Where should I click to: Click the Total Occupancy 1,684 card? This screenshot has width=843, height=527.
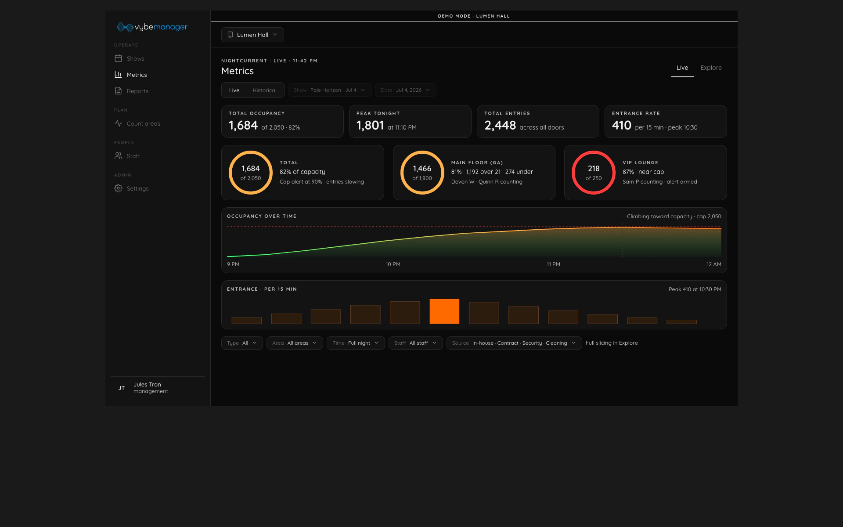pos(282,121)
